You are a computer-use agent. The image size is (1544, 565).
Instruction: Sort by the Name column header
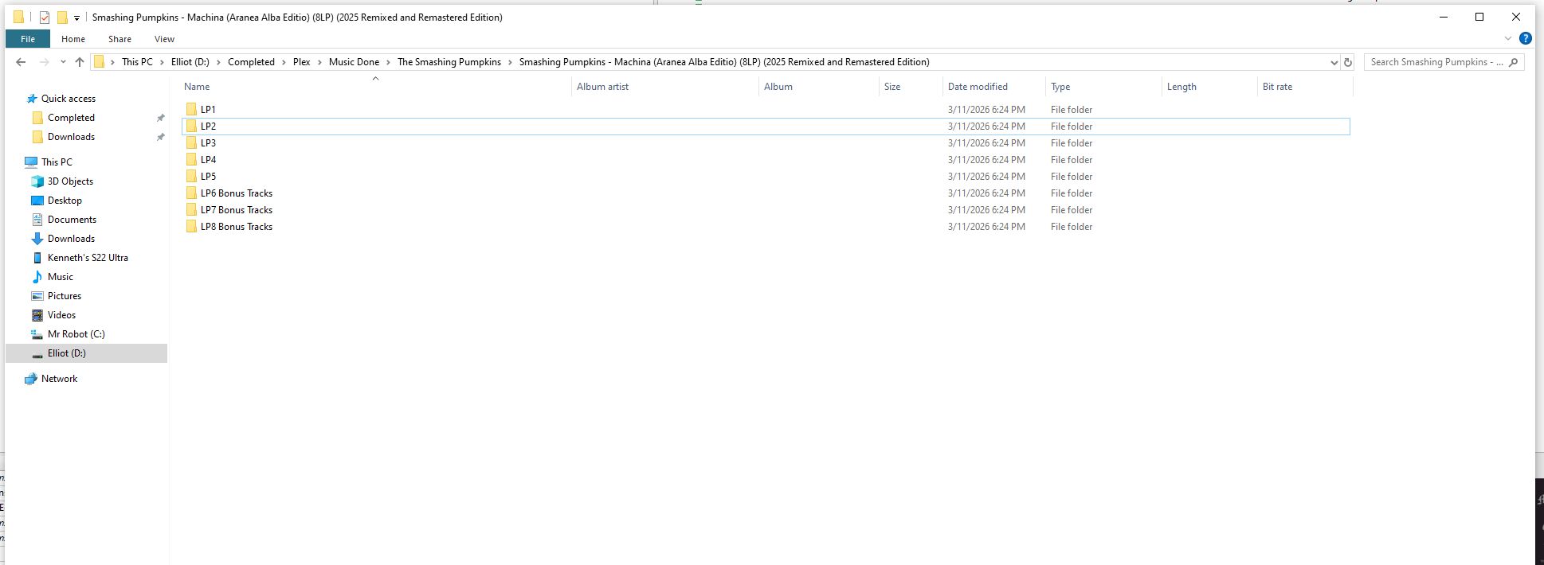(197, 87)
